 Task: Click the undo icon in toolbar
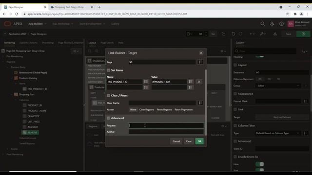pos(233,34)
